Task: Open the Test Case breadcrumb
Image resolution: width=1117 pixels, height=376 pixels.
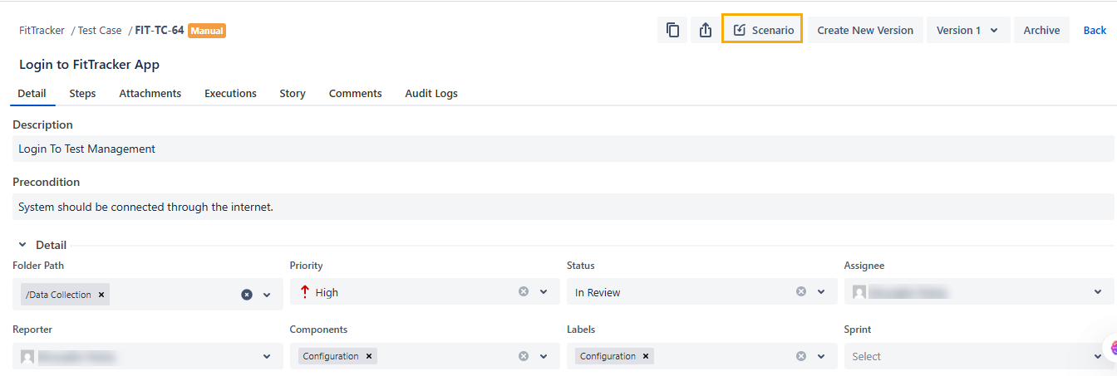Action: click(x=100, y=30)
